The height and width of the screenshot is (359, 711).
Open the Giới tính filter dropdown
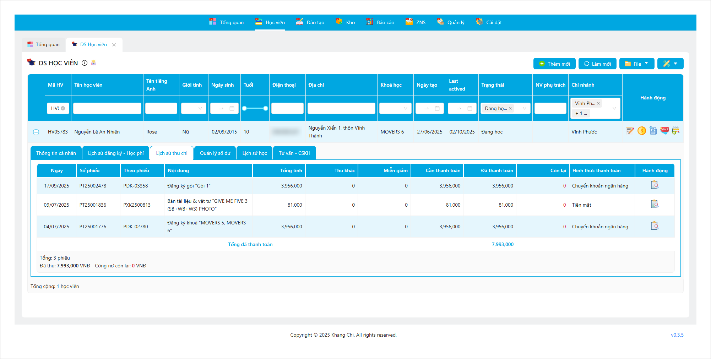click(194, 108)
